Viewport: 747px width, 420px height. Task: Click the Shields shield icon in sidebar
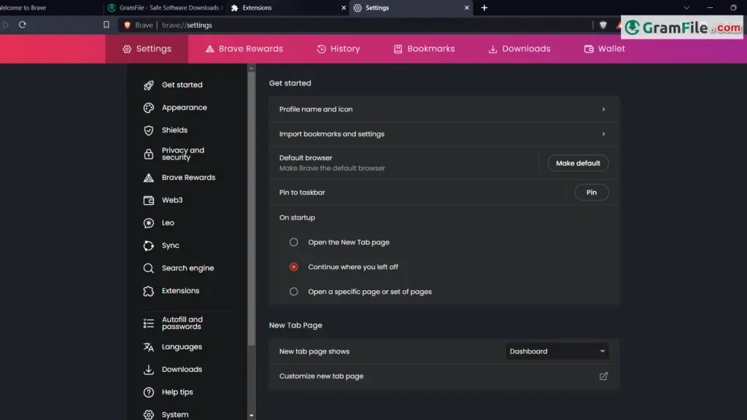click(149, 130)
